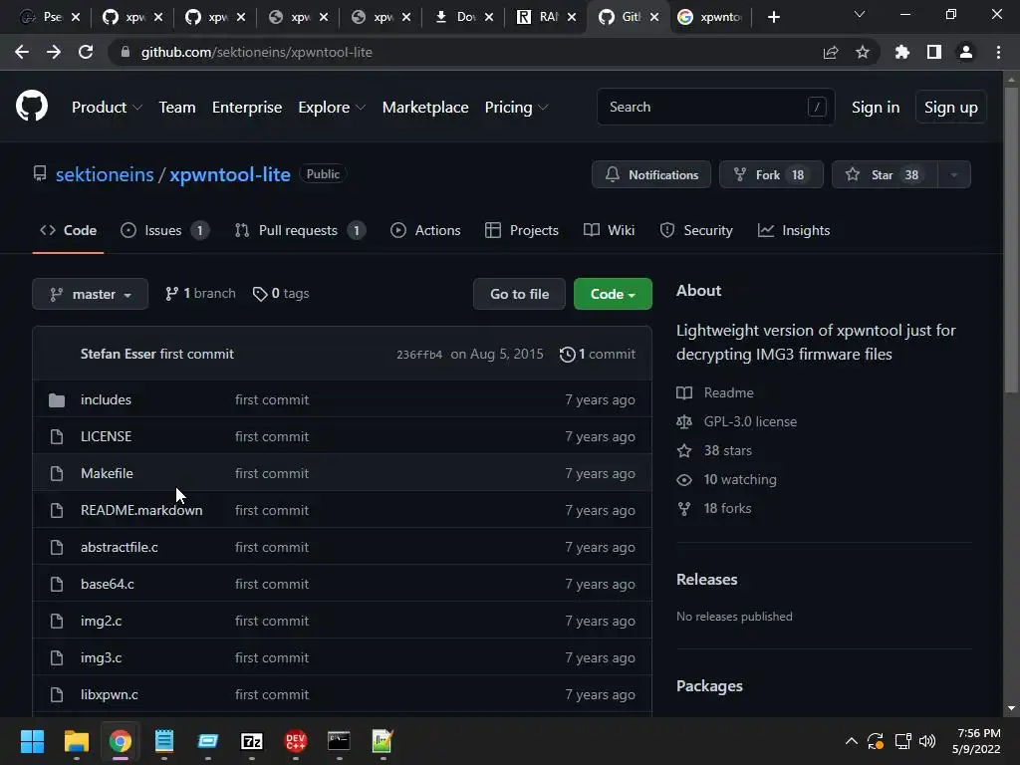Open the sektioneins owner link
This screenshot has height=765, width=1020.
(x=105, y=174)
